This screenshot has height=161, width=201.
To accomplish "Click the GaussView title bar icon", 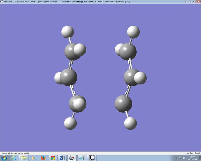I will click(x=2, y=2).
